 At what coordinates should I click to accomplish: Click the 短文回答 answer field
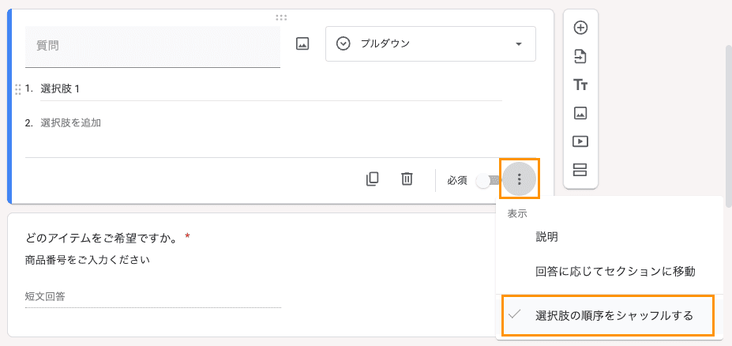coord(153,297)
